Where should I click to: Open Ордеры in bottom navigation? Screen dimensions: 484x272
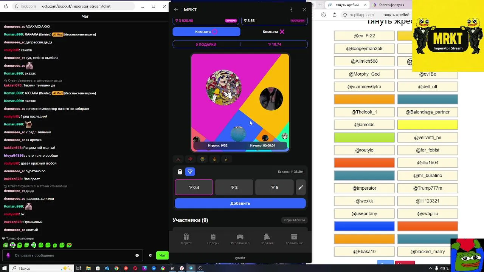tap(213, 239)
